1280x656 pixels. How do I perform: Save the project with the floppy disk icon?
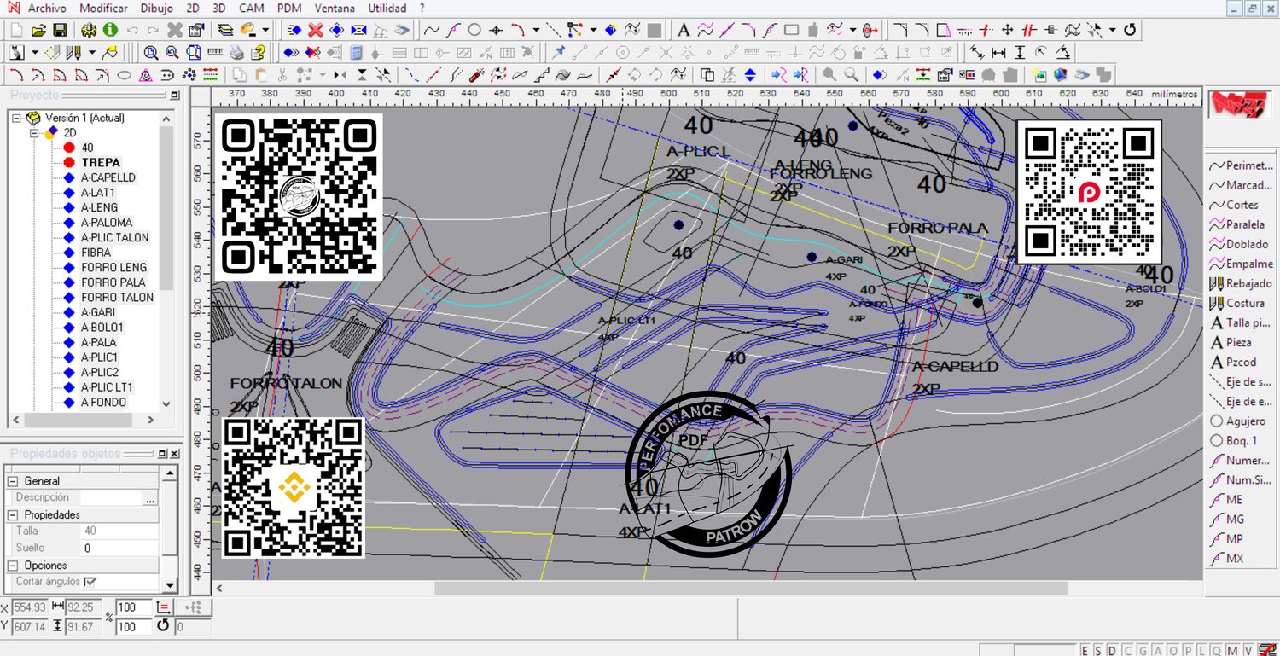point(59,30)
